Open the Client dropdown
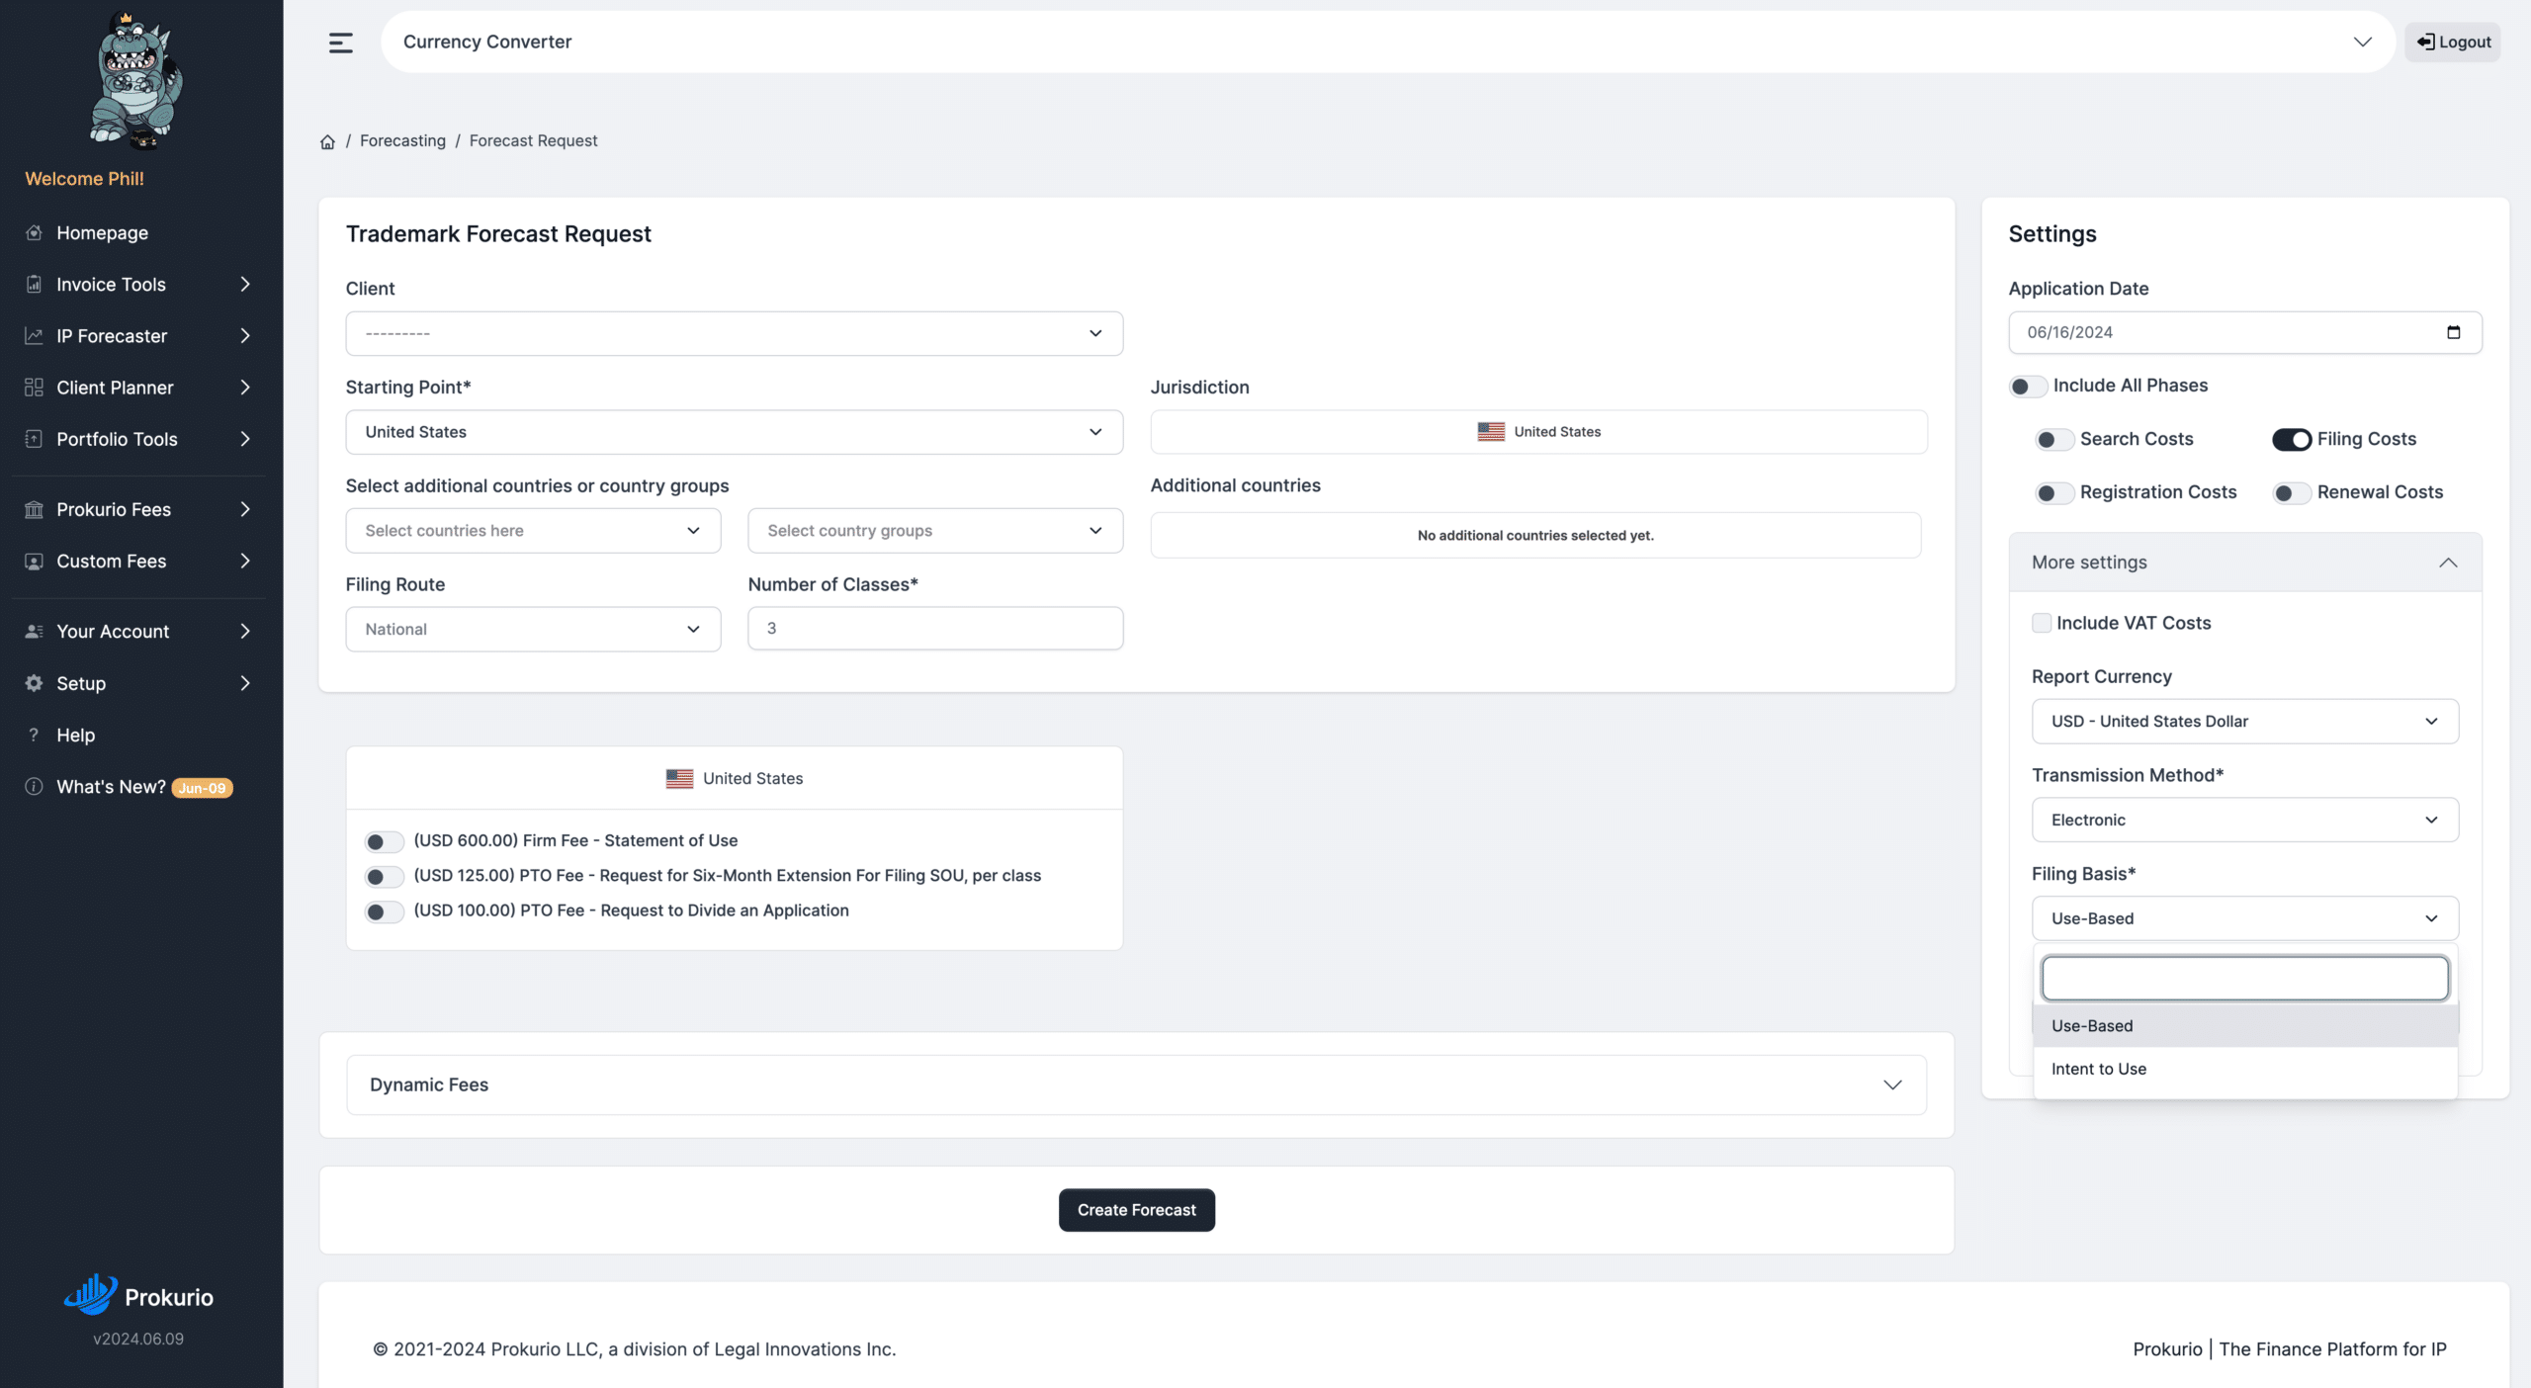 coord(734,333)
